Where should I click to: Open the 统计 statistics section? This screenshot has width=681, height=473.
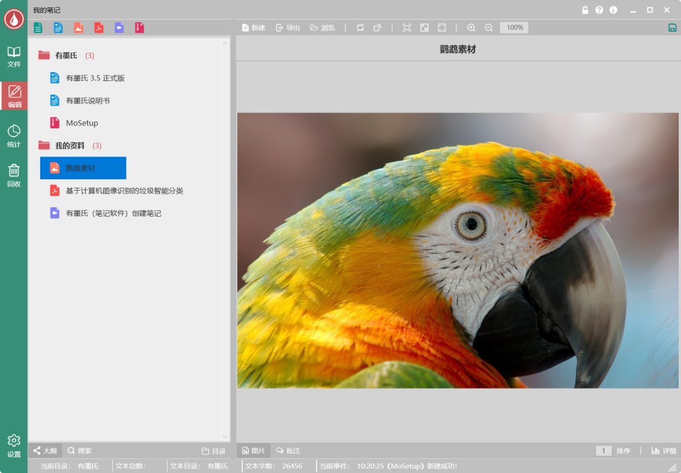14,136
